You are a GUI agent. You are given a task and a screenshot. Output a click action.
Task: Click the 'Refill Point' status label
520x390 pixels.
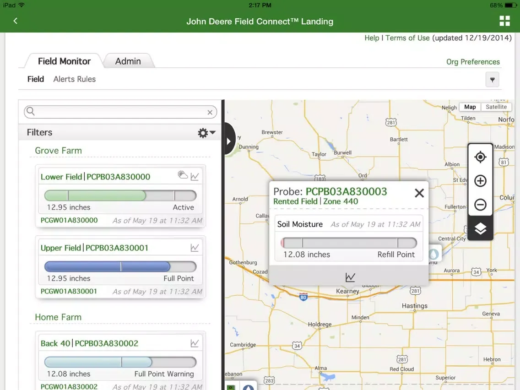tap(396, 255)
